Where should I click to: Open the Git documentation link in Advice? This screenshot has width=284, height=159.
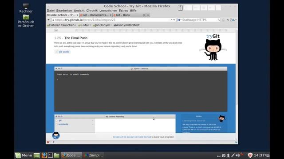(x=201, y=129)
